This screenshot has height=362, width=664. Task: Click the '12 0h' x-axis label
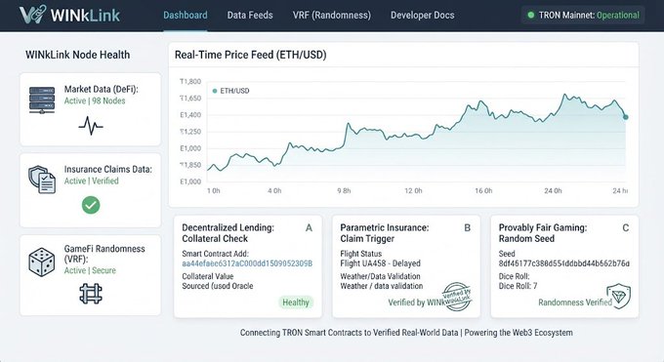coord(413,191)
